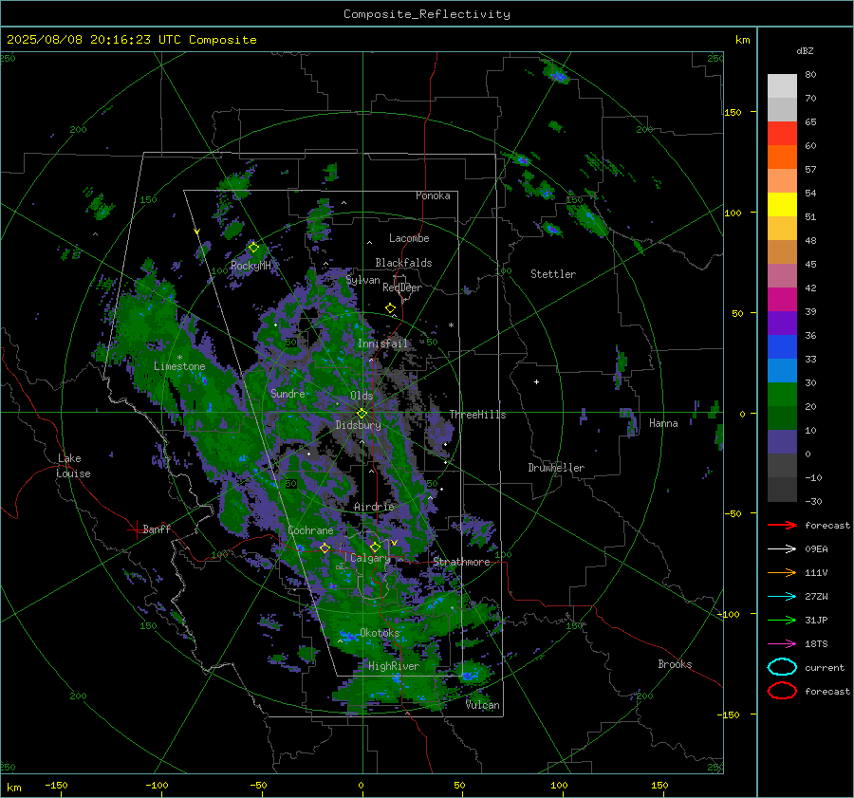
Task: Click the Sundre town label
Action: coord(288,393)
